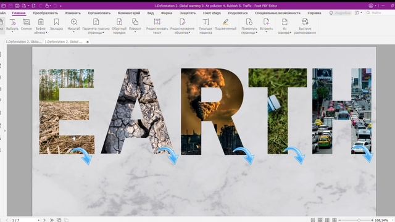Click the Найти search field
395x222 pixels.
pyautogui.click(x=381, y=13)
